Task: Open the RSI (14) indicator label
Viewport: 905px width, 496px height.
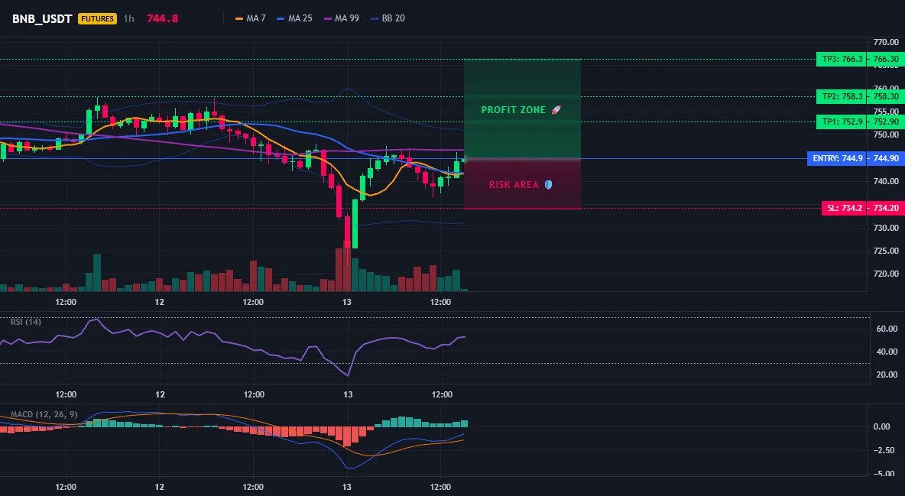Action: click(26, 322)
